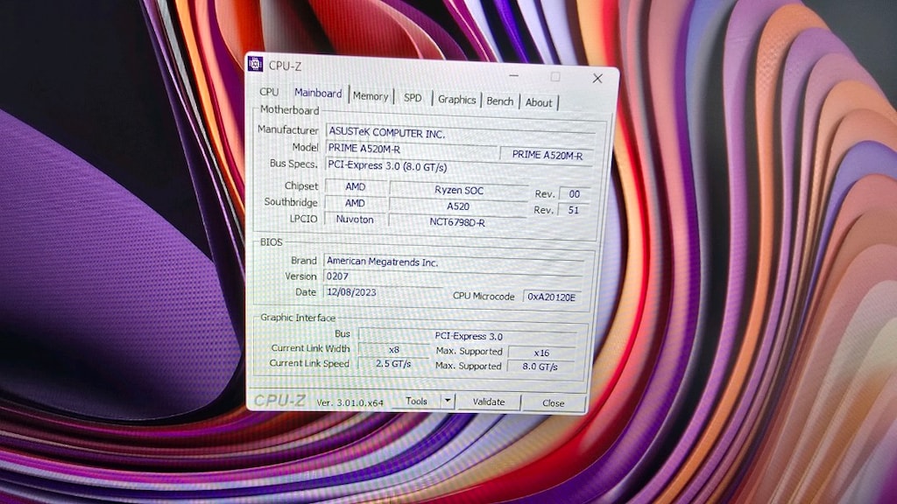Click the BIOS version 0207
Image resolution: width=897 pixels, height=504 pixels.
453,277
